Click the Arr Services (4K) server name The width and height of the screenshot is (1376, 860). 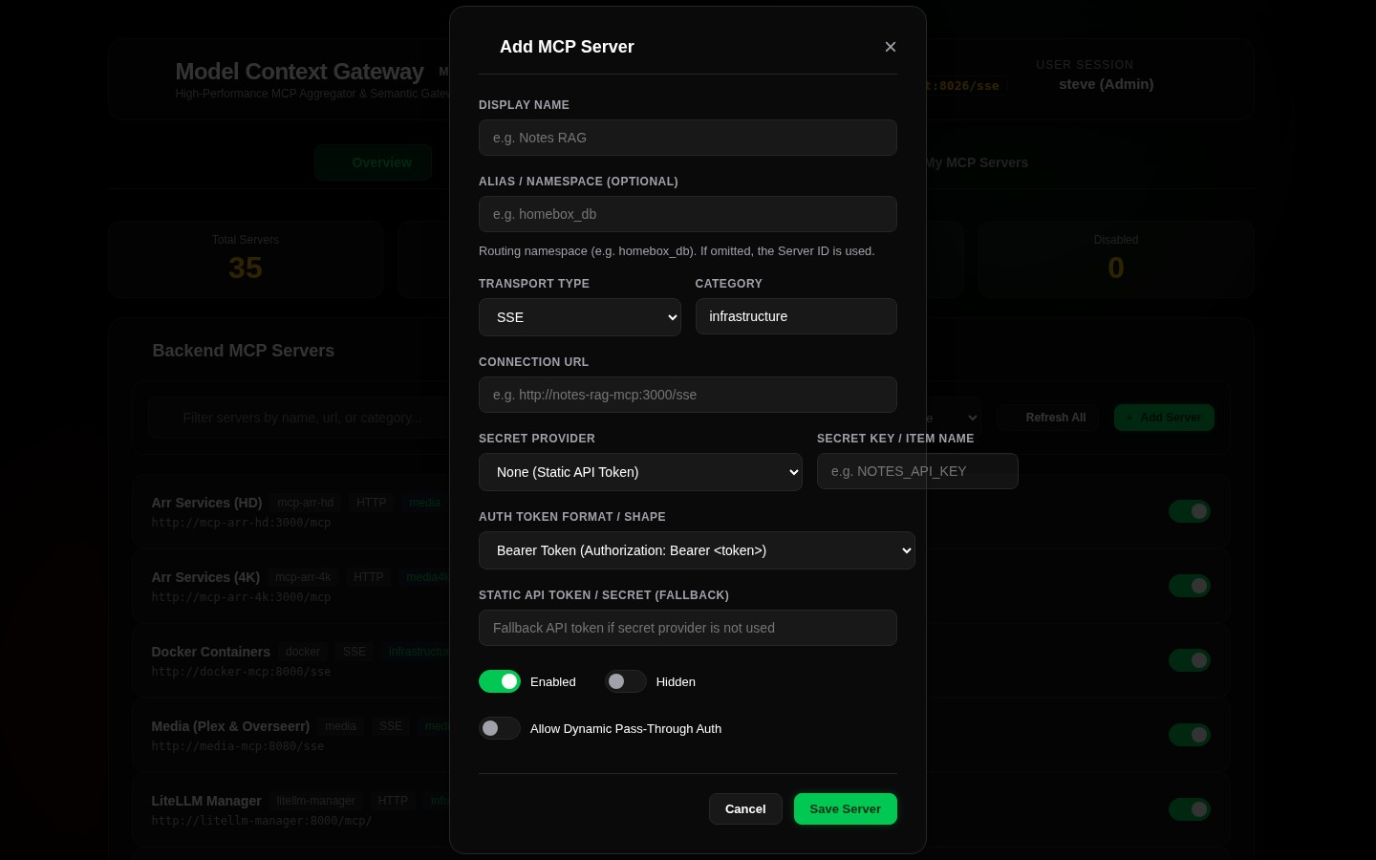click(205, 577)
